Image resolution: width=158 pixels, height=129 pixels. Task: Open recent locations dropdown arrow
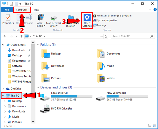click(x=16, y=36)
